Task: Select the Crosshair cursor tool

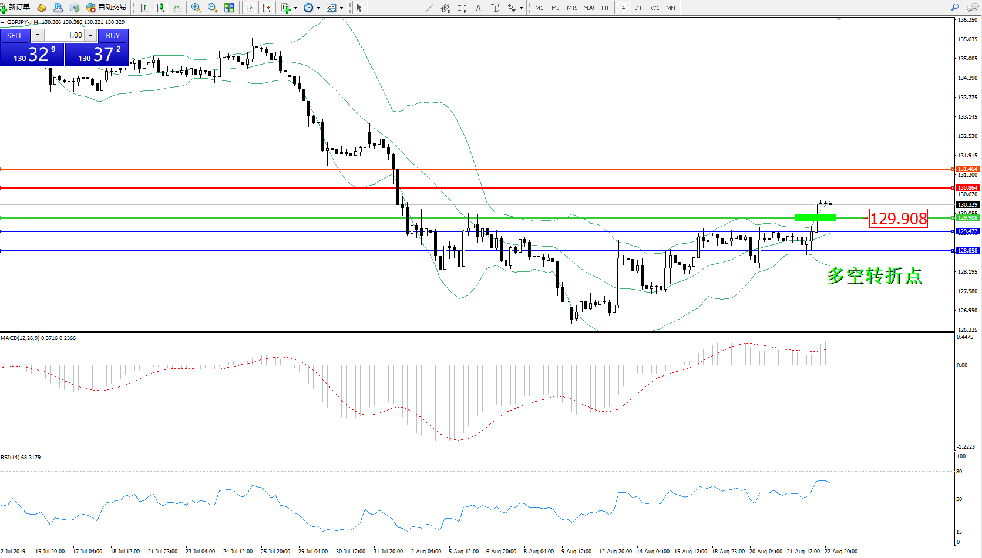Action: click(376, 8)
